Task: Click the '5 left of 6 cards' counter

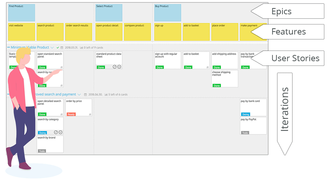Action: coord(118,94)
